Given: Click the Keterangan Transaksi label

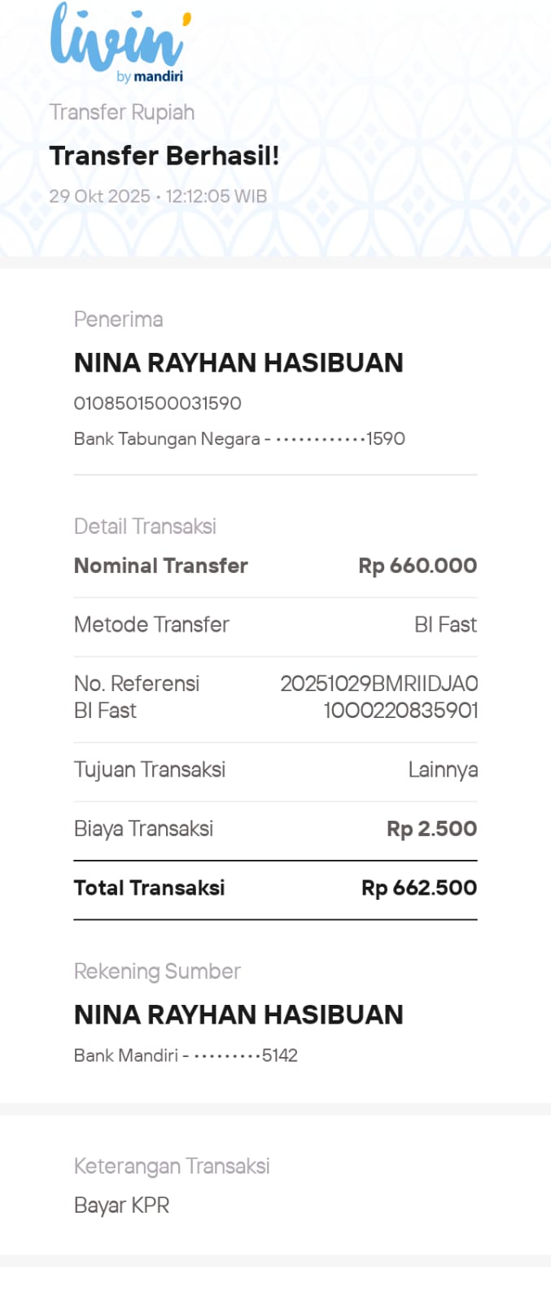Looking at the screenshot, I should (x=172, y=1166).
